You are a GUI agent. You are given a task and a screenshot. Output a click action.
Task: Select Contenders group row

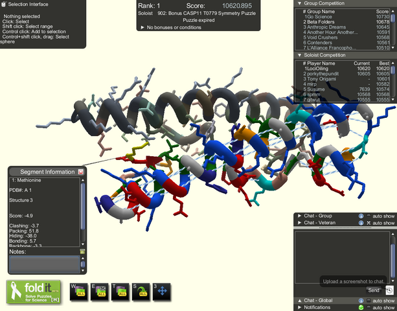pos(346,43)
